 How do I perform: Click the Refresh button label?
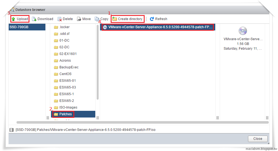coord(161,19)
